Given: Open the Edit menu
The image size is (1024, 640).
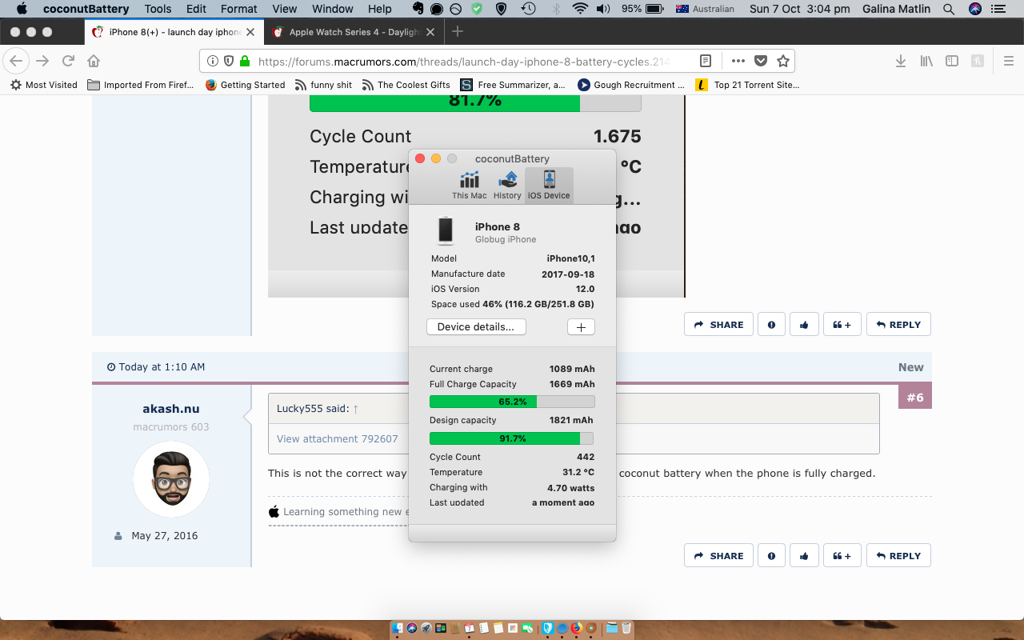Looking at the screenshot, I should (x=196, y=9).
